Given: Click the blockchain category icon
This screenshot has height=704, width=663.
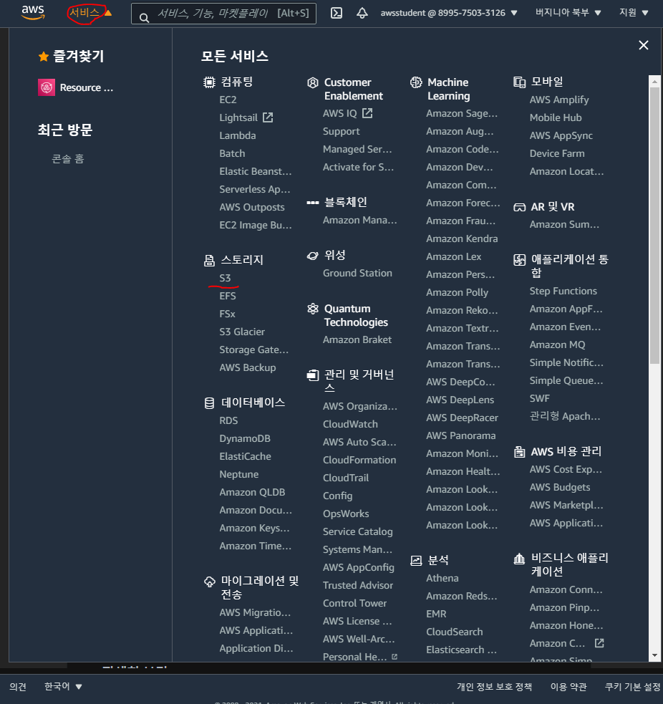Looking at the screenshot, I should click(312, 203).
